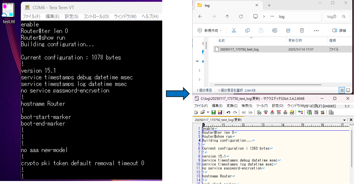Save the file with the green floppy icon
Screen dimensions: 356x184
point(213,112)
